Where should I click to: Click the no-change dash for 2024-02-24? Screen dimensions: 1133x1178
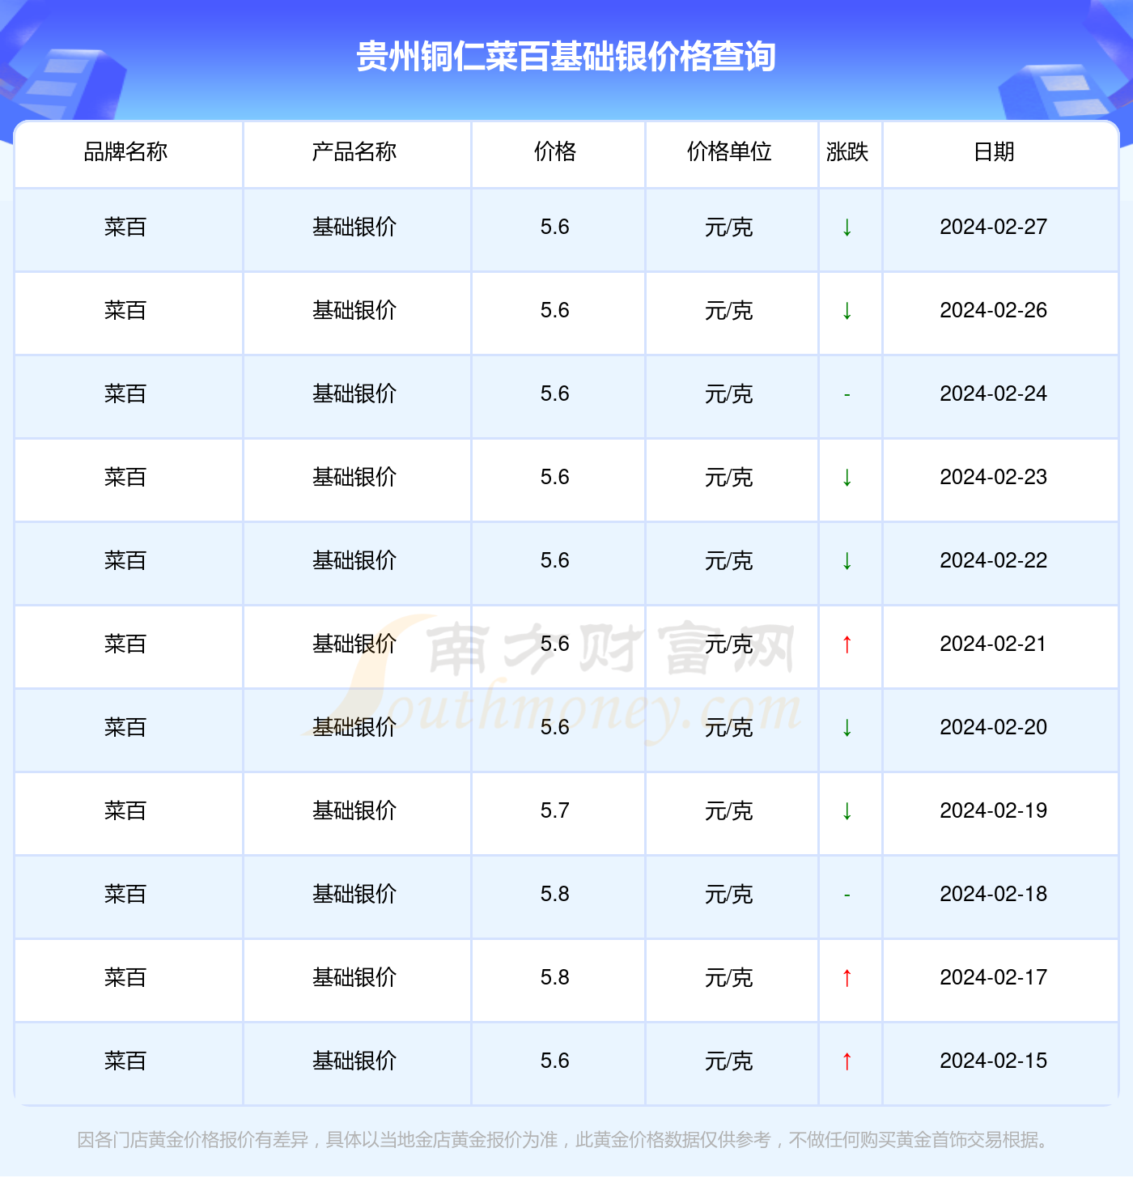pos(847,394)
